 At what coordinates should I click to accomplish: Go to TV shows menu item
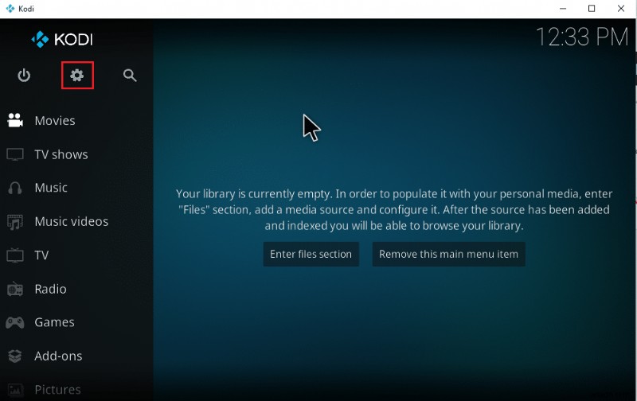pyautogui.click(x=61, y=154)
